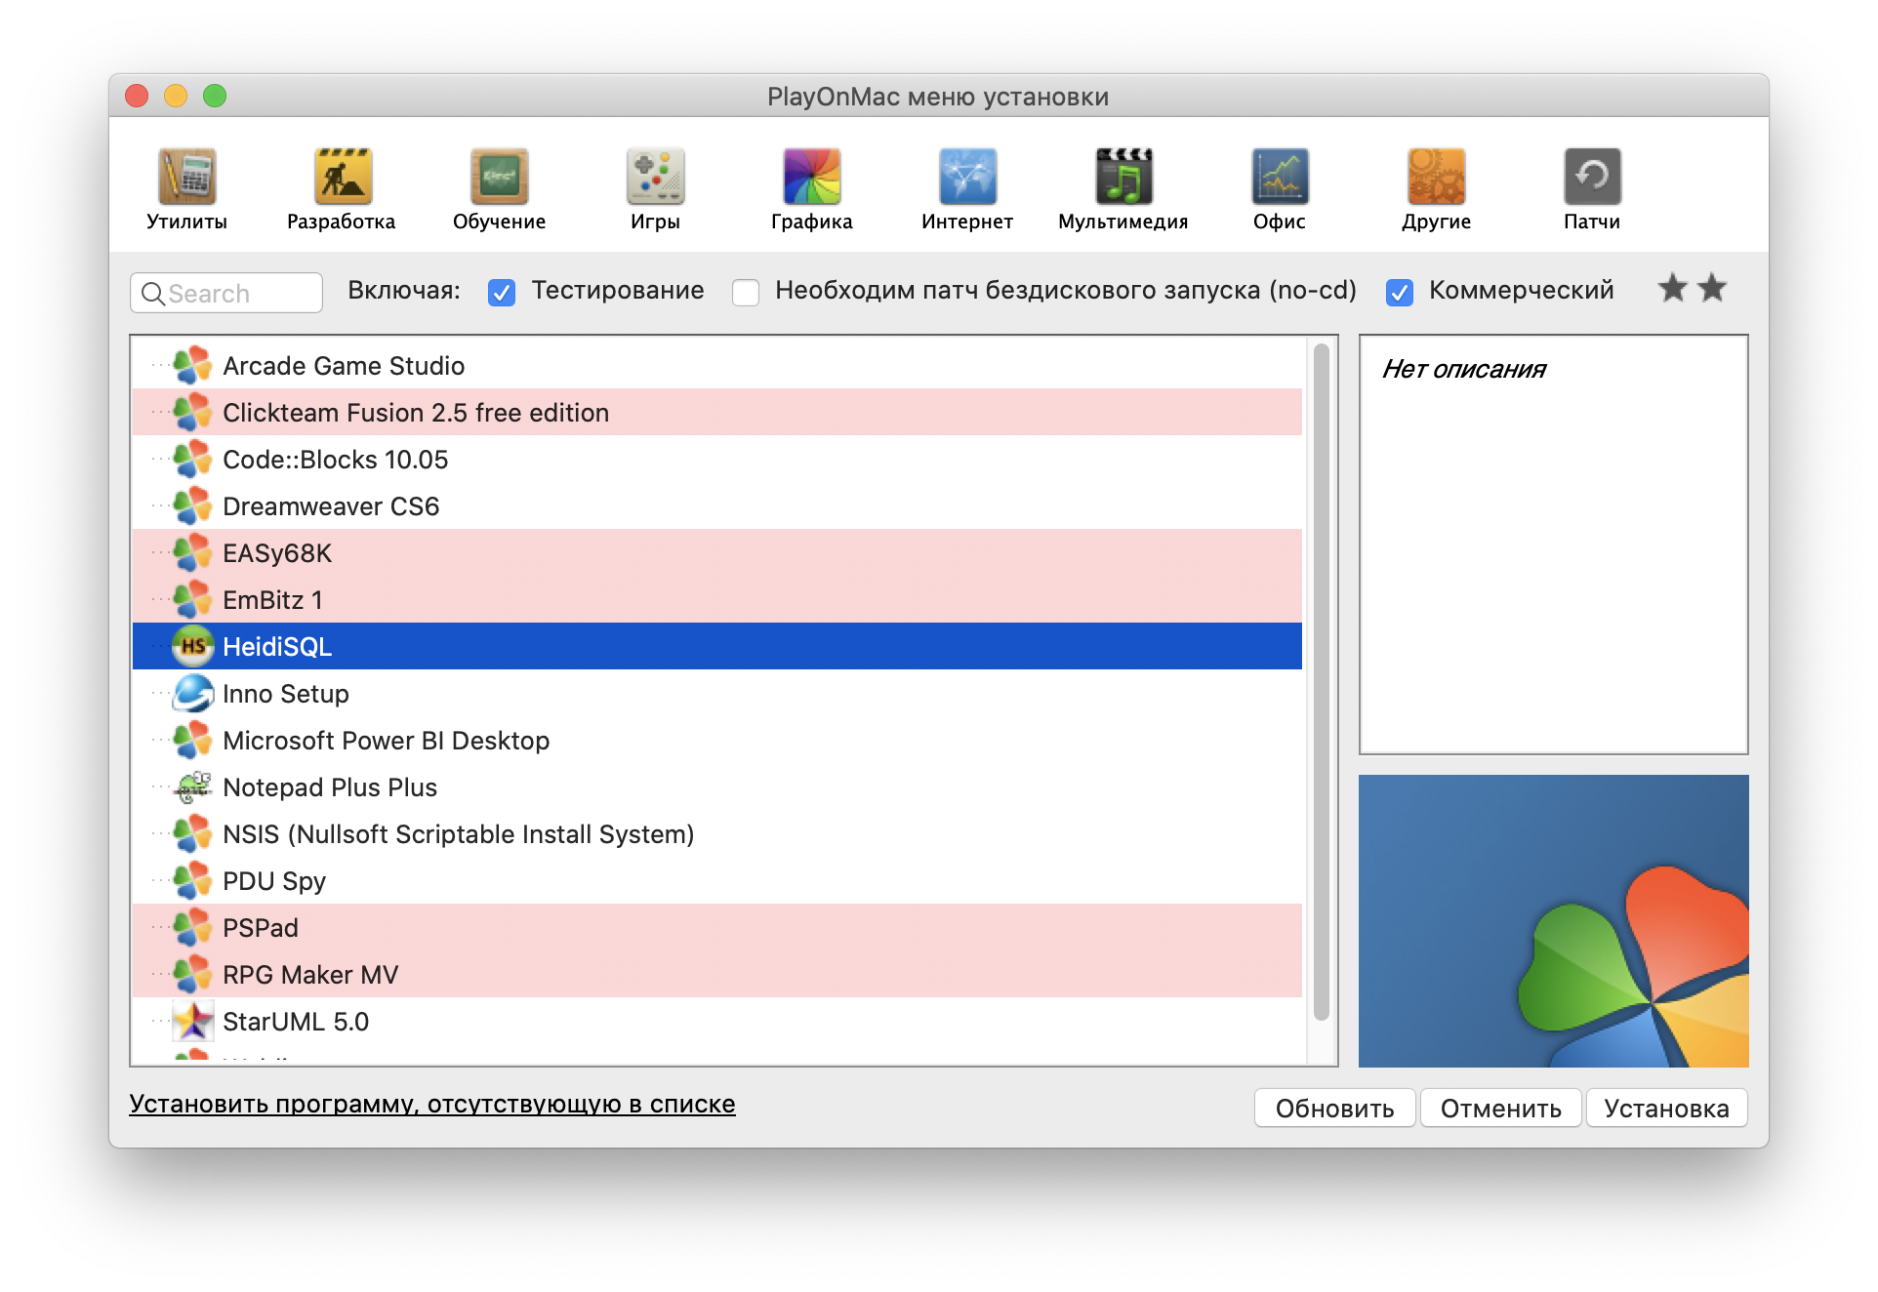Click the program list vertical scrollbar
The width and height of the screenshot is (1878, 1292).
(x=1321, y=683)
